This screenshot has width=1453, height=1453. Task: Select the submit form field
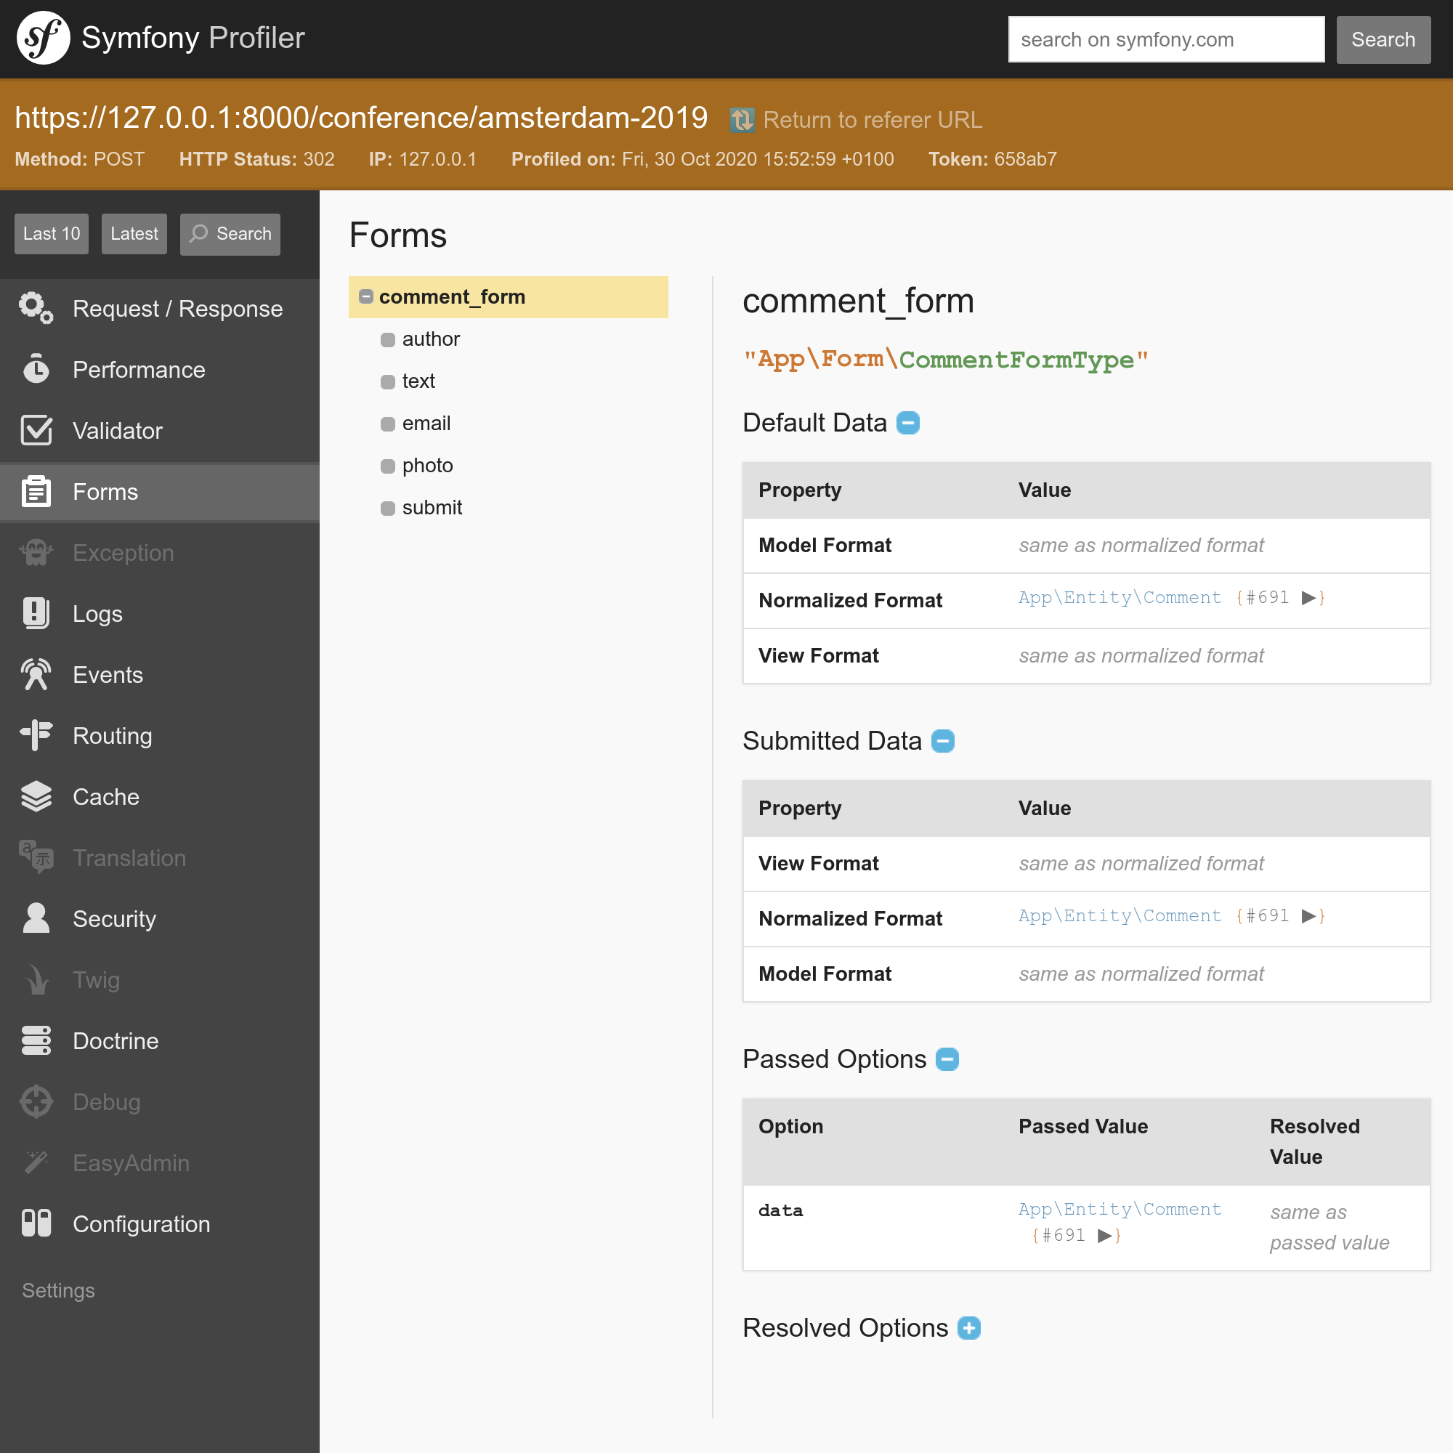pos(432,507)
